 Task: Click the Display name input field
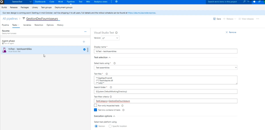point(165,51)
